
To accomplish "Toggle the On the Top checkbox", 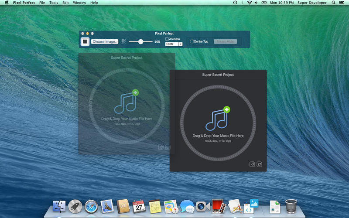I will pos(192,42).
